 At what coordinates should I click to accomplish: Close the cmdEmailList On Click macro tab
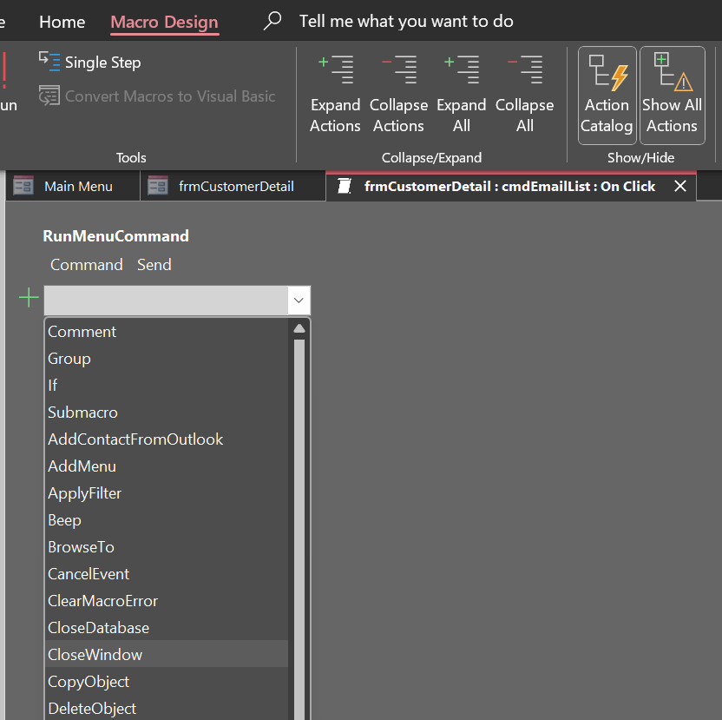point(680,186)
